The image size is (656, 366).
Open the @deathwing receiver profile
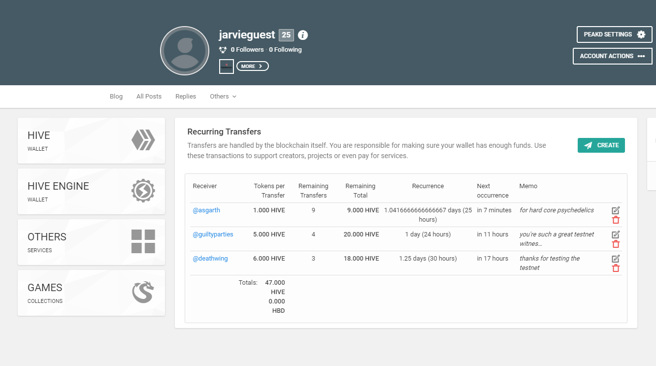point(210,259)
